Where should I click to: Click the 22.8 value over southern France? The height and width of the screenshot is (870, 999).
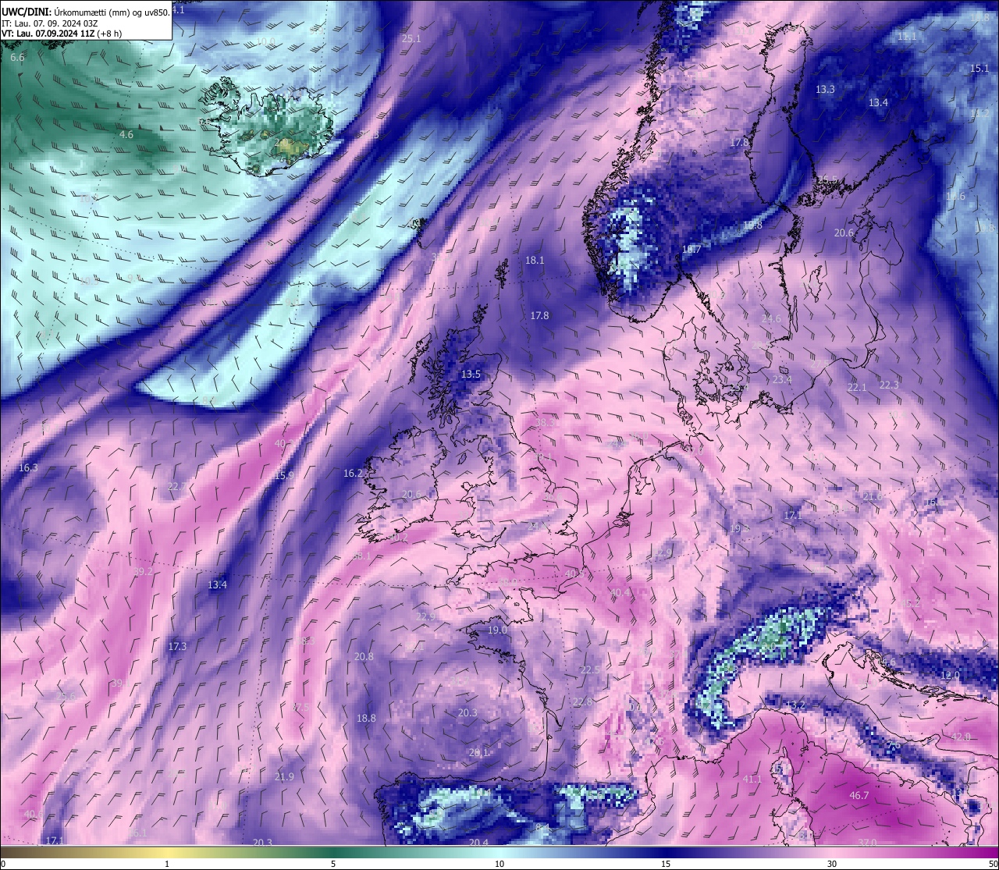tap(582, 701)
